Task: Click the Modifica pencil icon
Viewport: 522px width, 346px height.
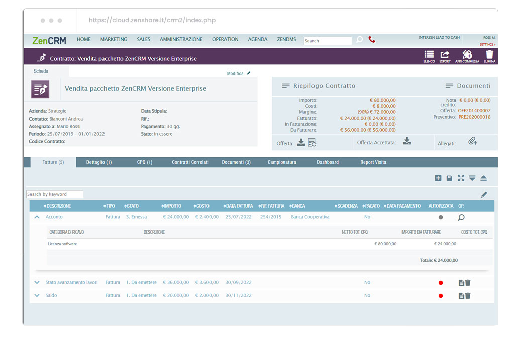Action: [248, 73]
